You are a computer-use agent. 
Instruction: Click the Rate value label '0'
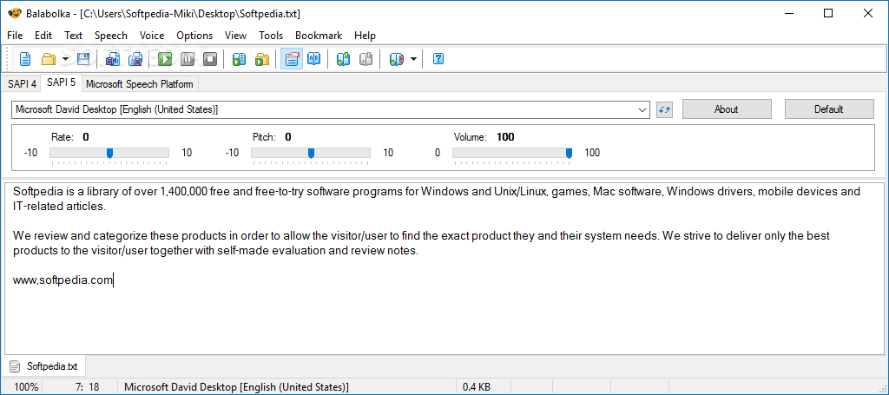86,136
